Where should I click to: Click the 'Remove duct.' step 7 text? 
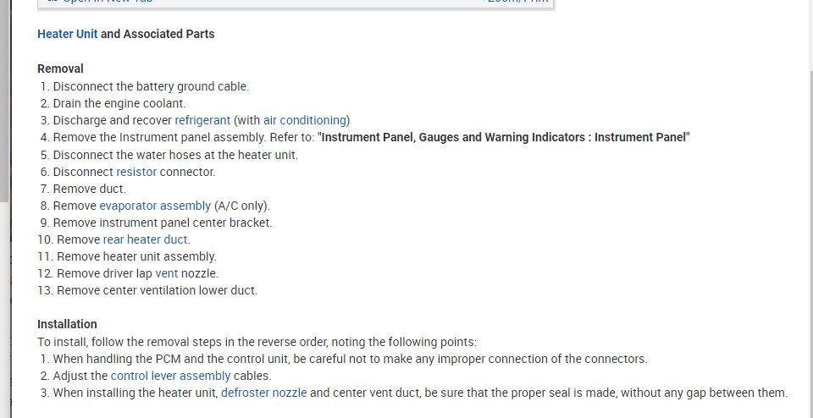point(89,189)
